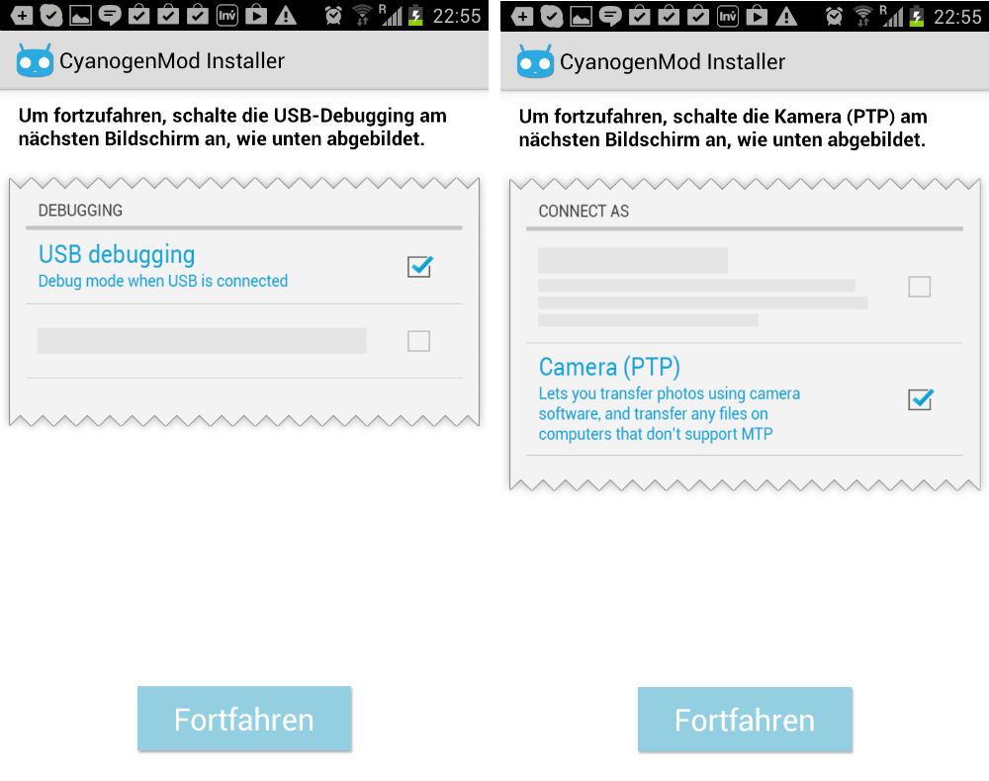
Task: Tap the Inv notification icon in right status bar
Action: (x=727, y=15)
